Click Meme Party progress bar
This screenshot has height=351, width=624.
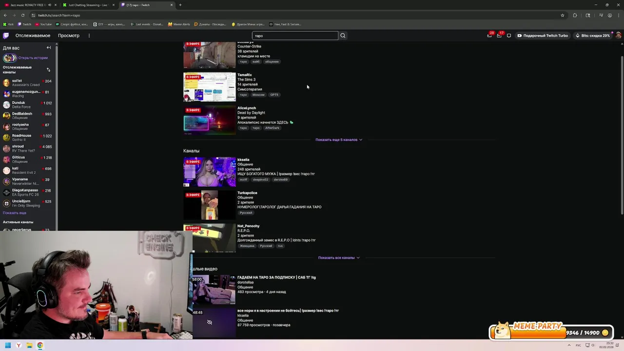pos(551,332)
